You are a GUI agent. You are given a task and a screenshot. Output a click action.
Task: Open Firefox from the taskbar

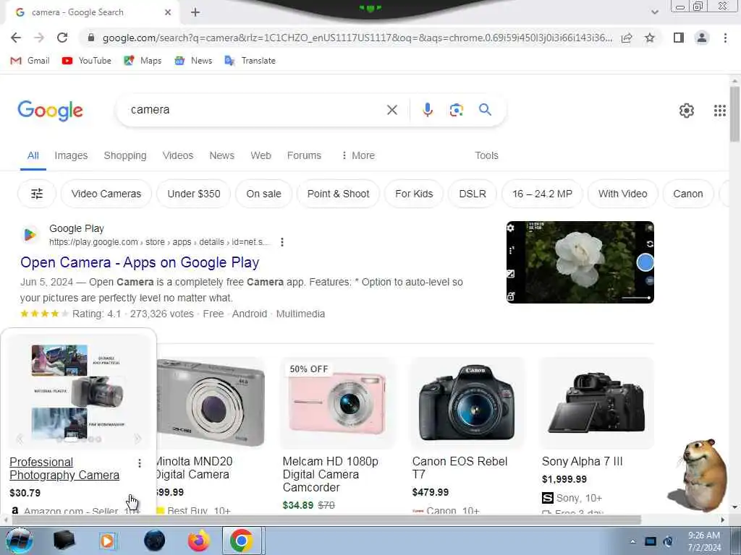199,541
